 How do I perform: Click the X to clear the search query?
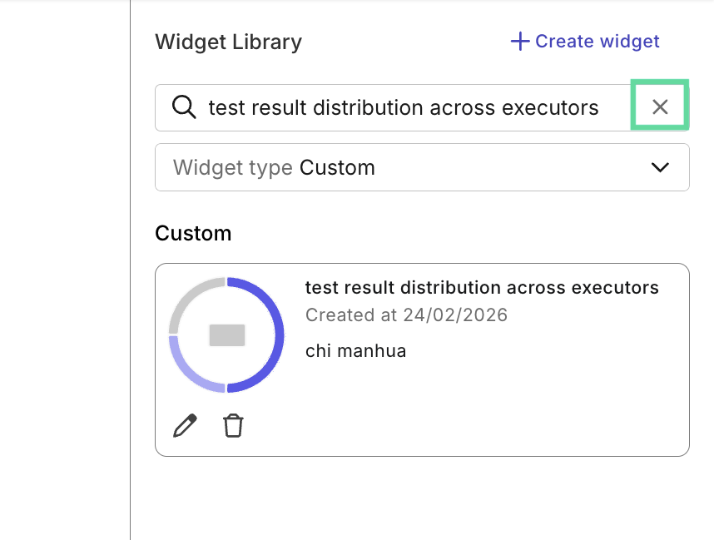coord(660,107)
